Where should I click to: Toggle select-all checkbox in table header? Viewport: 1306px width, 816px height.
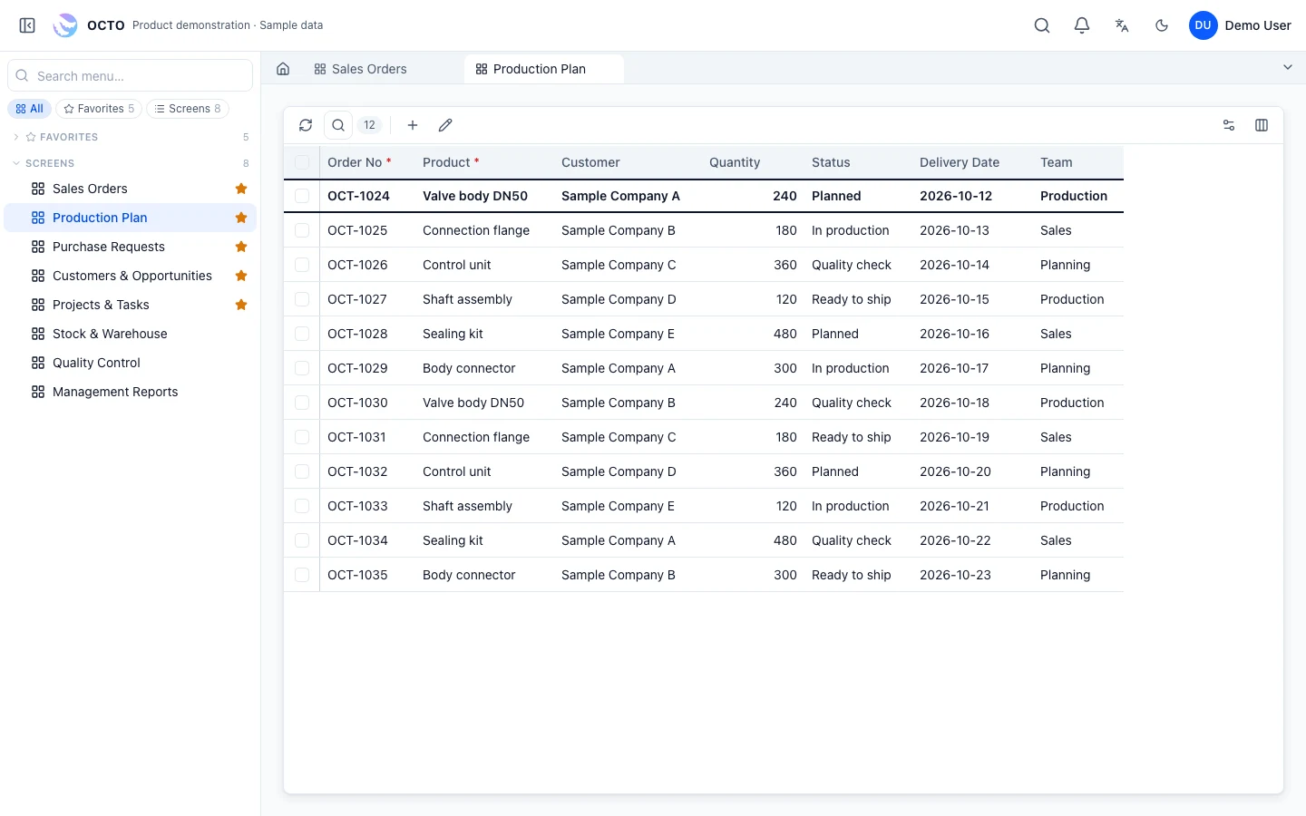302,162
